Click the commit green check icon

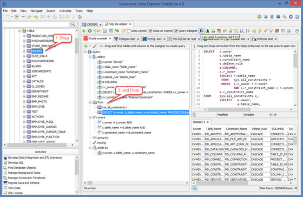click(x=117, y=31)
